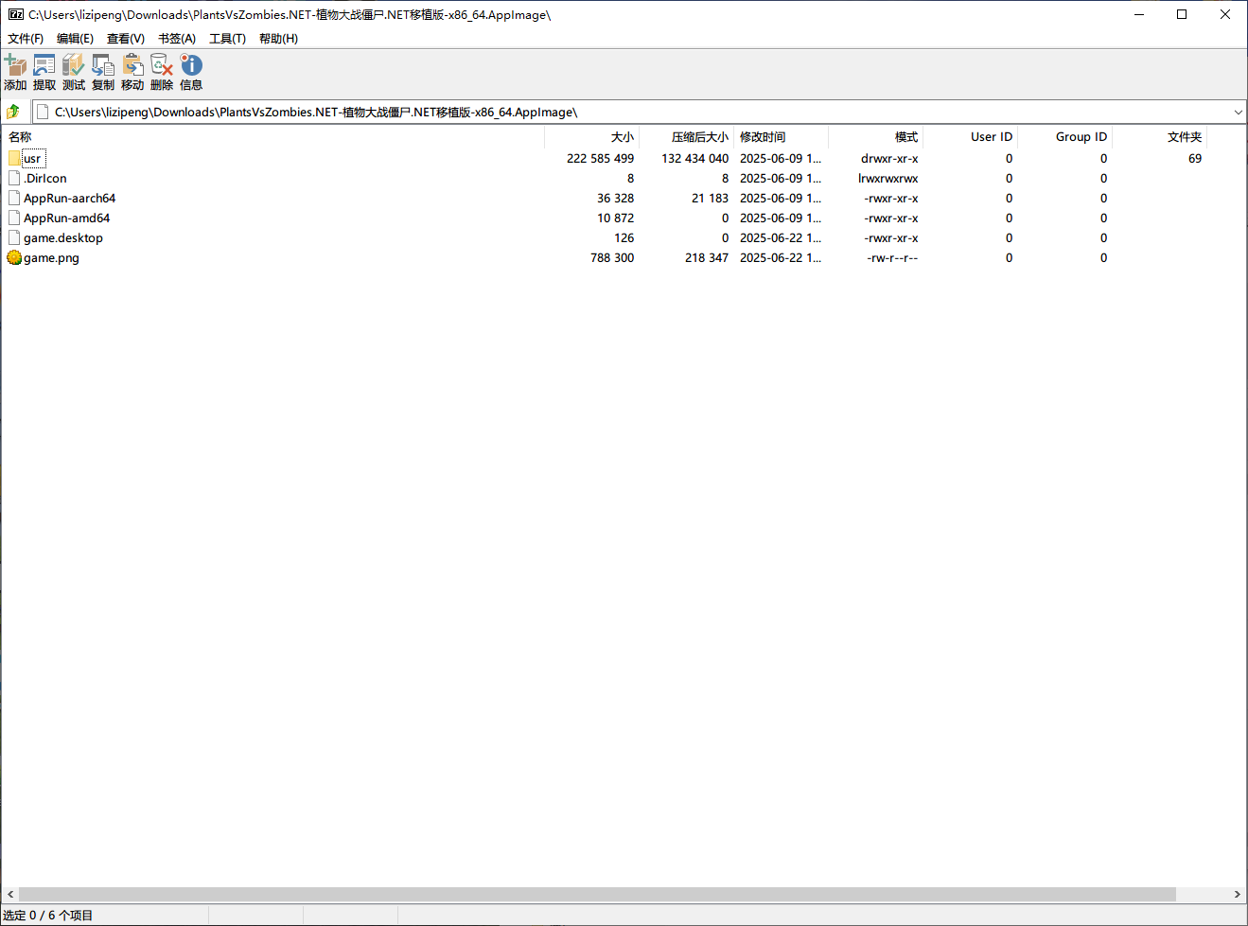Click the AppRun-amd64 file icon
Screen dimensions: 1248x926
point(14,218)
